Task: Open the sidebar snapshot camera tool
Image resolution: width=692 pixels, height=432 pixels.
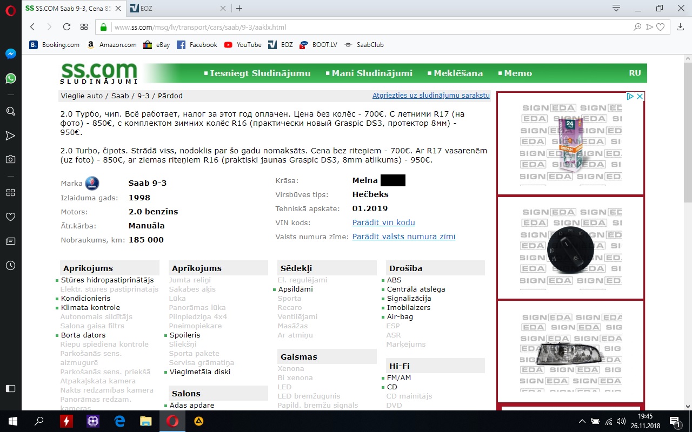Action: click(x=10, y=159)
